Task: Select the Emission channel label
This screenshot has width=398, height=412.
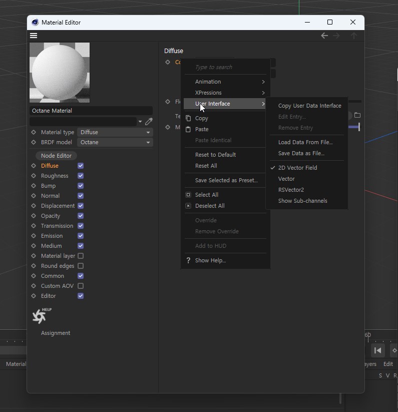Action: pyautogui.click(x=52, y=236)
